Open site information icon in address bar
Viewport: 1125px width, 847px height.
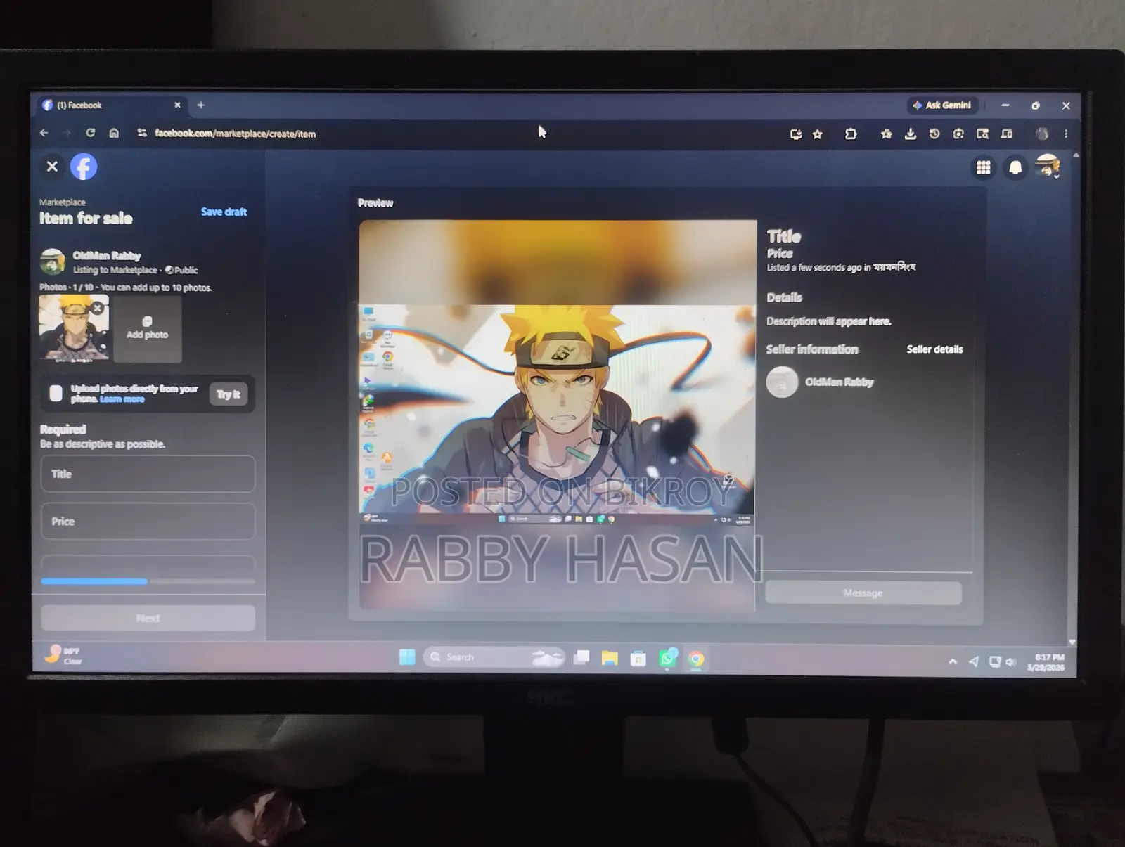pyautogui.click(x=141, y=133)
